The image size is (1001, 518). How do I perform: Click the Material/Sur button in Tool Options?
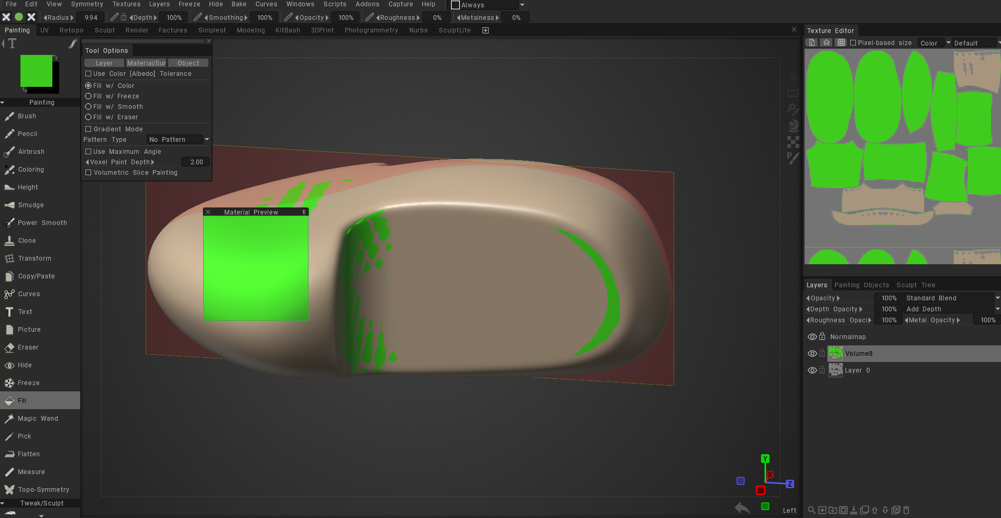tap(146, 63)
